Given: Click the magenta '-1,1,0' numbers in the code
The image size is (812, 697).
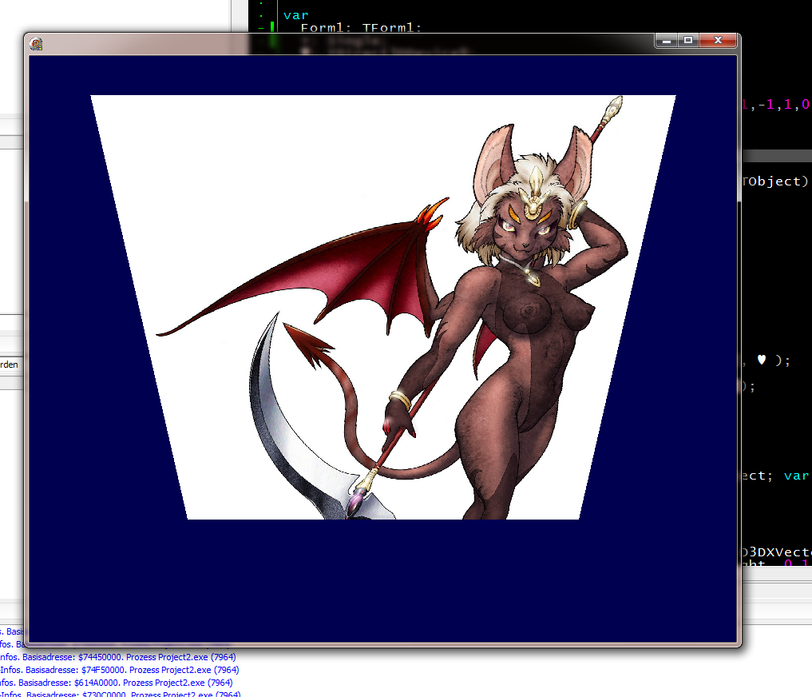Looking at the screenshot, I should coord(776,105).
